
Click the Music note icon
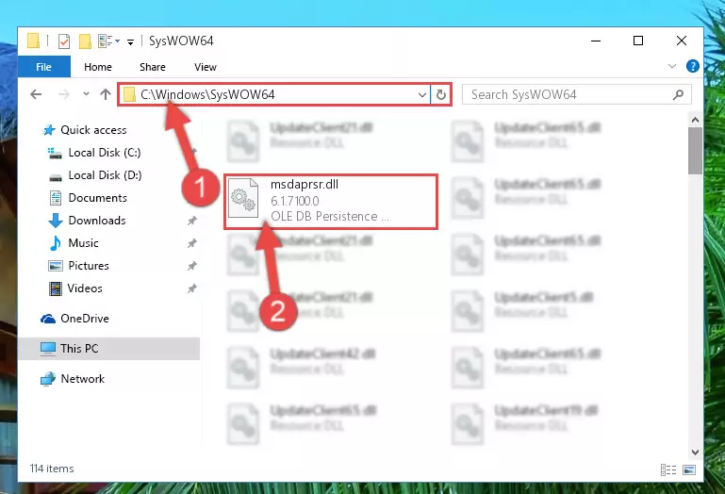click(x=56, y=243)
